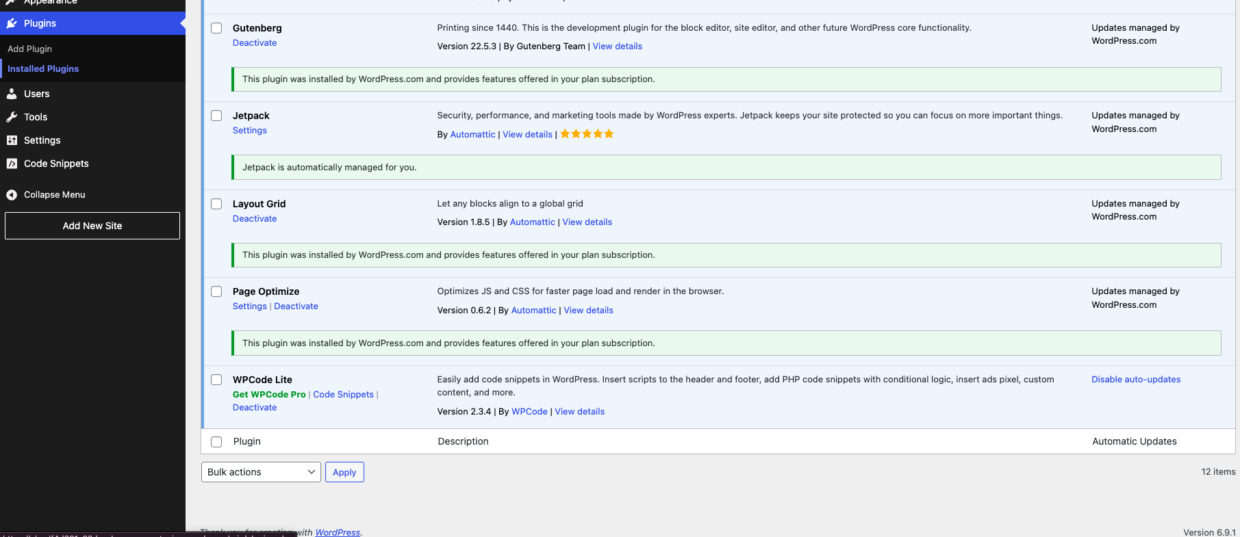Open WPCode Lite Code Snippets link
Image resolution: width=1240 pixels, height=537 pixels.
point(343,394)
